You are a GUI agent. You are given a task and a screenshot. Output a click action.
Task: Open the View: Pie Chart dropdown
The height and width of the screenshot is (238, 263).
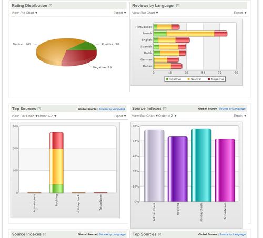[25, 13]
